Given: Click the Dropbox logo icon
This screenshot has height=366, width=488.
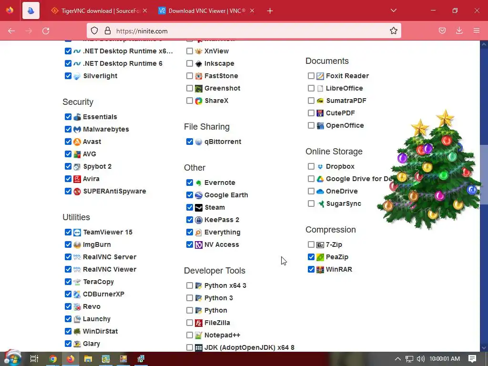Looking at the screenshot, I should click(320, 166).
